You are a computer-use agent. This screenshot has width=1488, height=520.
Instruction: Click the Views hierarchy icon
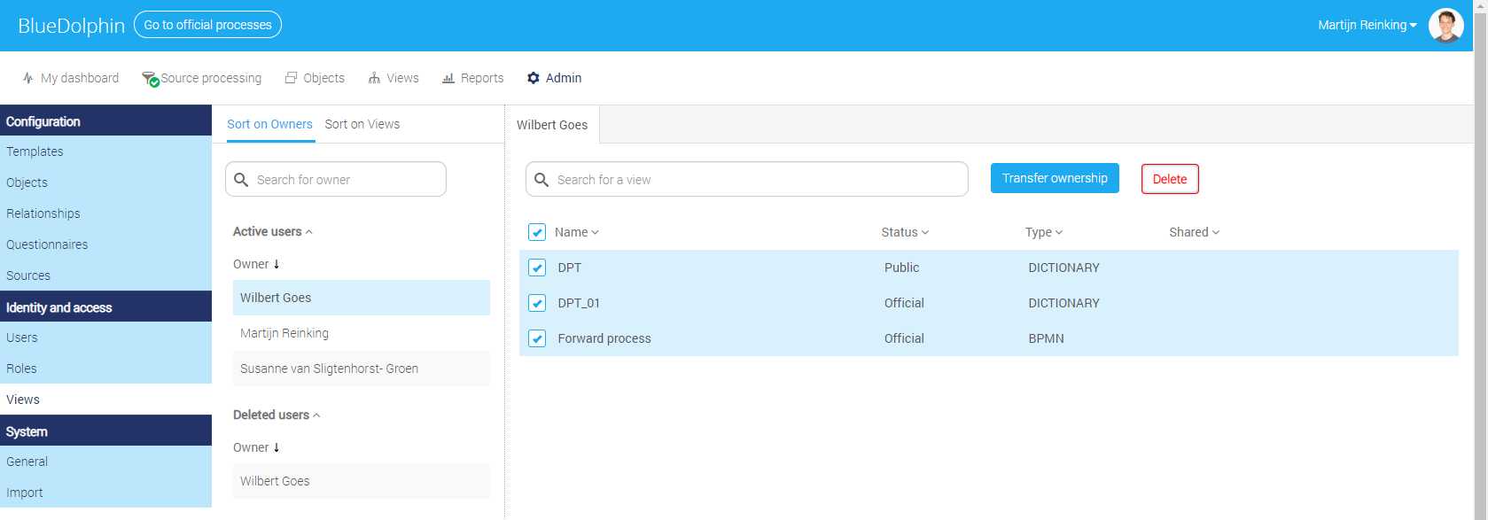tap(374, 78)
